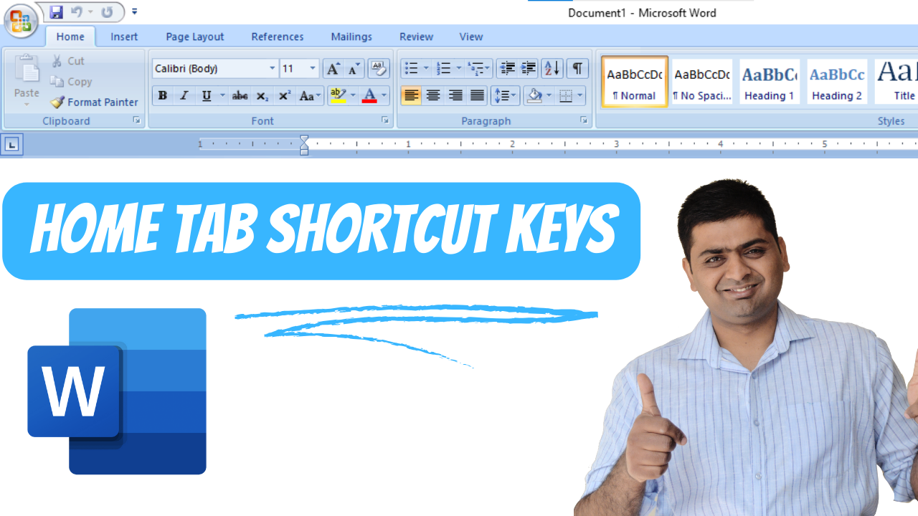Apply paragraph shading bucket
This screenshot has width=918, height=516.
(x=534, y=96)
